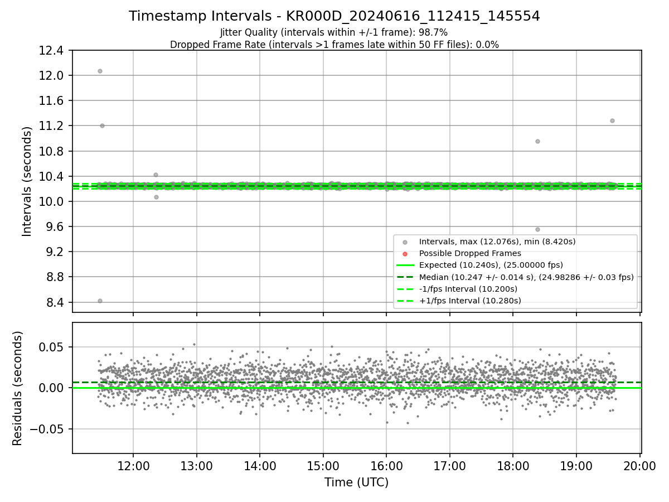This screenshot has width=669, height=502.
Task: Click the 8.8 y-axis tick label
Action: pos(55,277)
